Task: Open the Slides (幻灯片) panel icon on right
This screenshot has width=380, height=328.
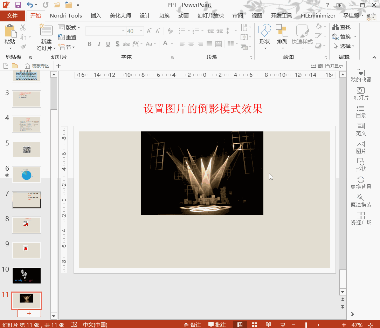Action: [361, 94]
